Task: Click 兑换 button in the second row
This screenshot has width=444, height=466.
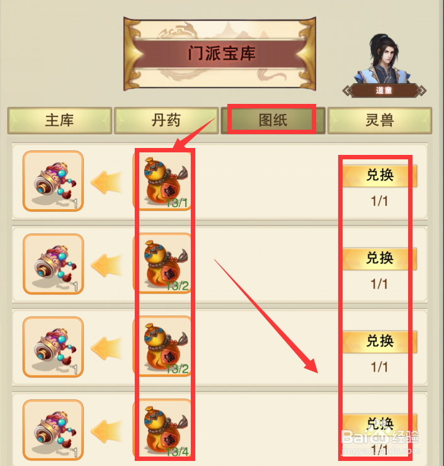Action: [380, 258]
